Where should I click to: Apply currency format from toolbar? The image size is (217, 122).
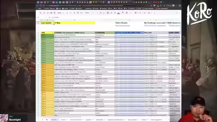click(67, 13)
